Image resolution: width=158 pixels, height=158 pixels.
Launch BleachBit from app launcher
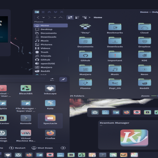pos(26,90)
